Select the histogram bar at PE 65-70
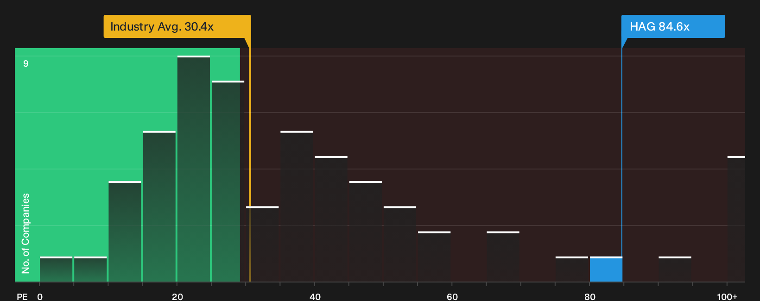Viewport: 760px width, 301px height. [x=503, y=257]
